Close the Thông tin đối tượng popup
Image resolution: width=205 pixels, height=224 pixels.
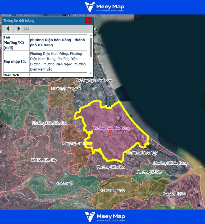88,20
